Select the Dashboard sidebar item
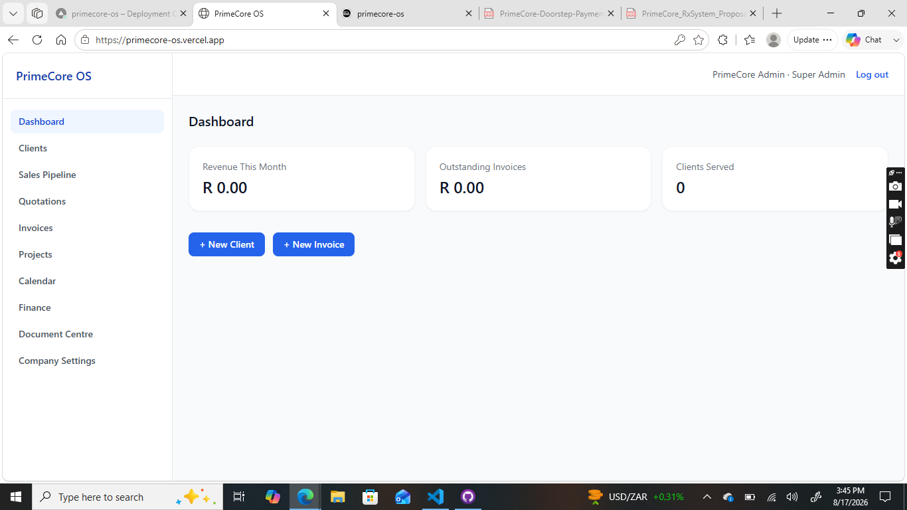 pyautogui.click(x=87, y=122)
